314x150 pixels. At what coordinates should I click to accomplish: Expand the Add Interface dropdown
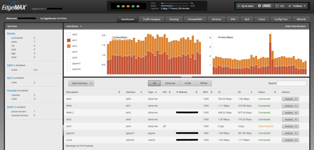(81, 83)
